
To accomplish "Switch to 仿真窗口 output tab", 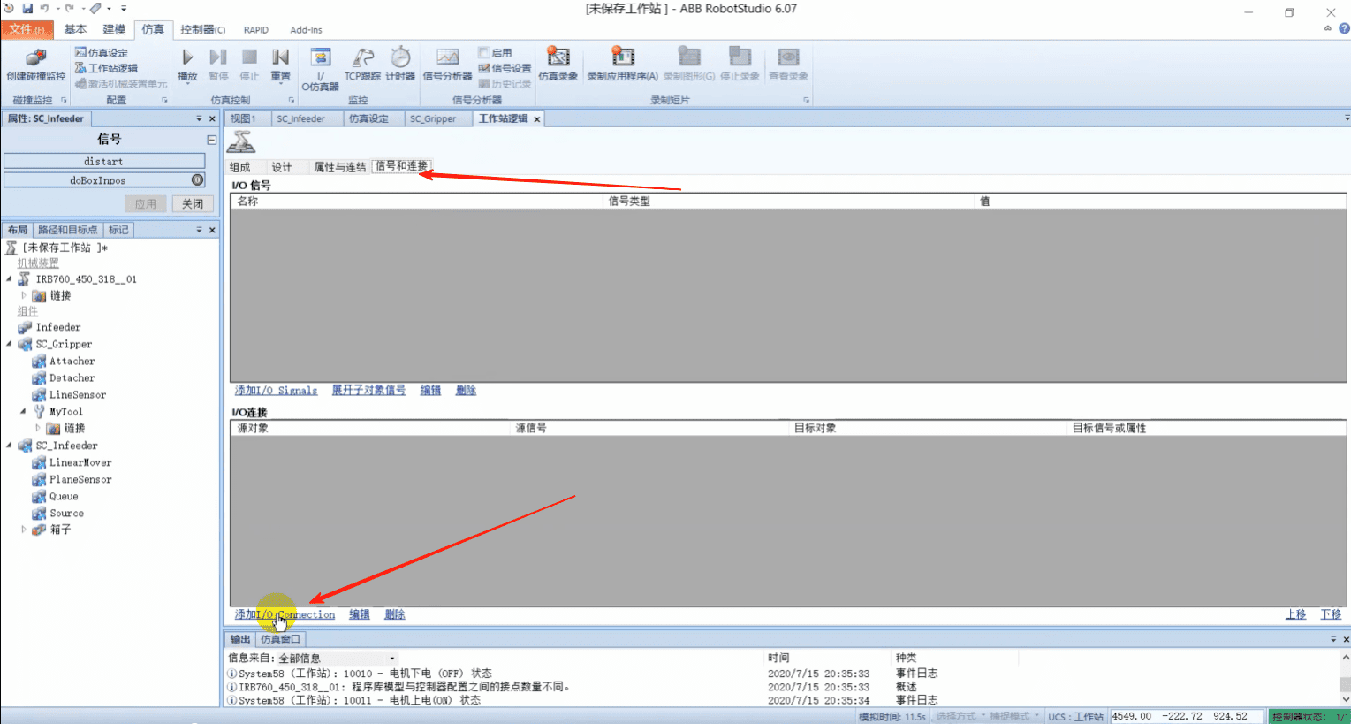I will tap(281, 639).
